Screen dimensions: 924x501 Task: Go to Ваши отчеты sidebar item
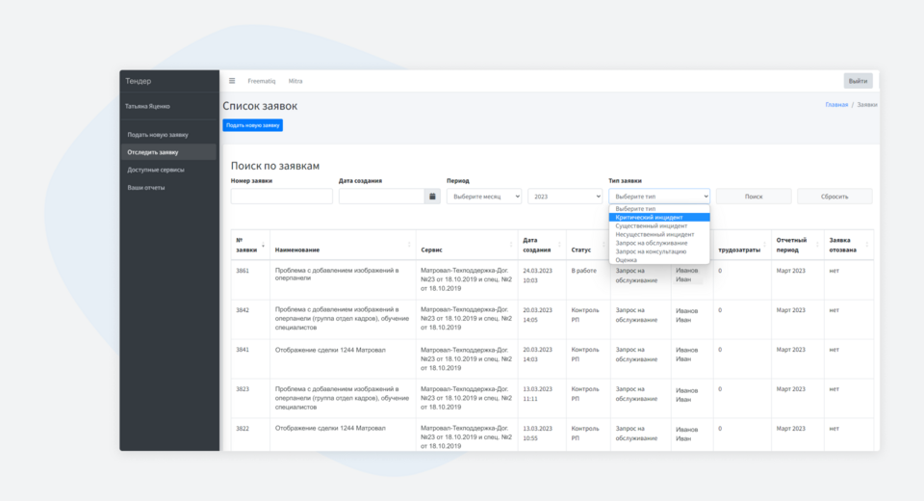click(146, 187)
